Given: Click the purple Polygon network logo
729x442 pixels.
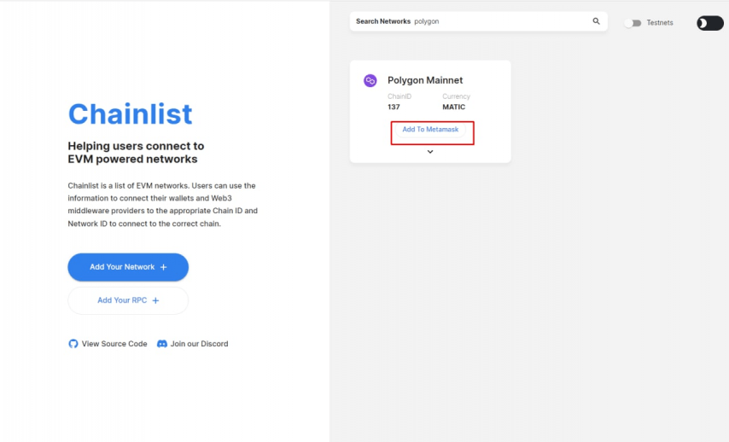Looking at the screenshot, I should (x=370, y=80).
